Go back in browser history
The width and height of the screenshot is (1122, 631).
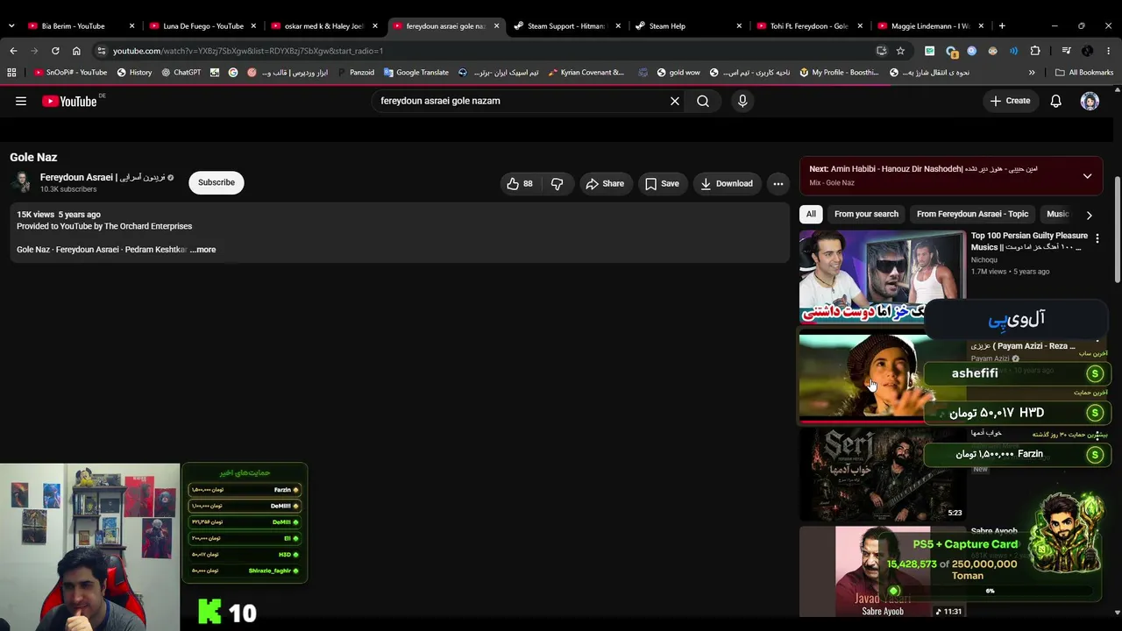point(13,51)
